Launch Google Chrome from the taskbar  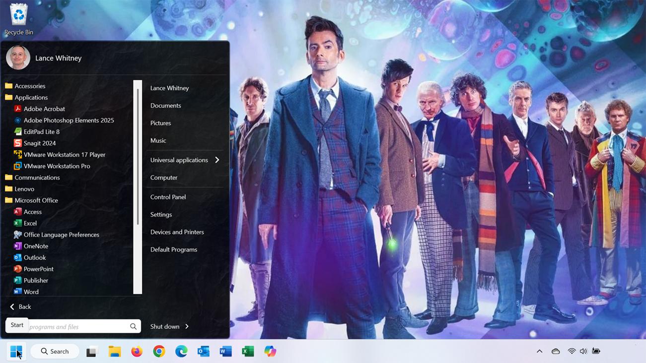pyautogui.click(x=159, y=352)
